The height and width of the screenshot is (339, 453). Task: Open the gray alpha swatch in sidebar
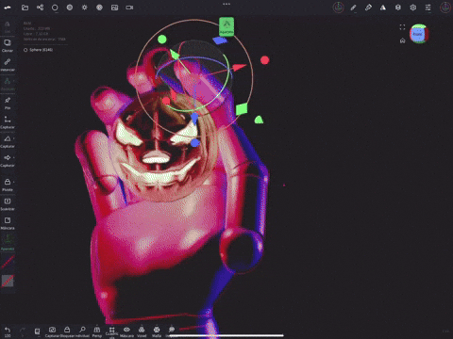(x=8, y=281)
